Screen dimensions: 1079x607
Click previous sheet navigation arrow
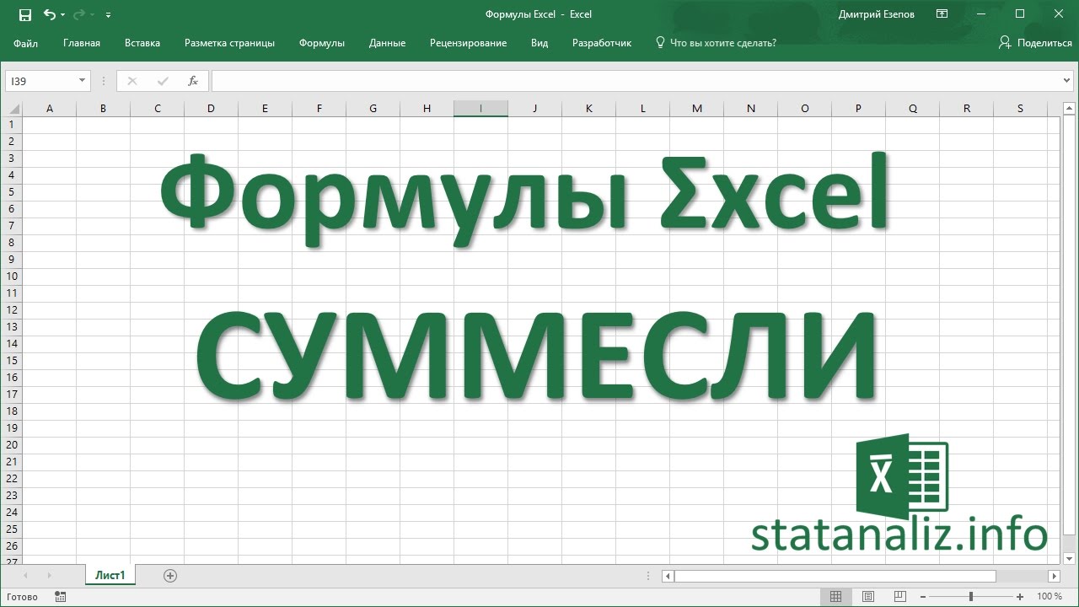pyautogui.click(x=25, y=576)
